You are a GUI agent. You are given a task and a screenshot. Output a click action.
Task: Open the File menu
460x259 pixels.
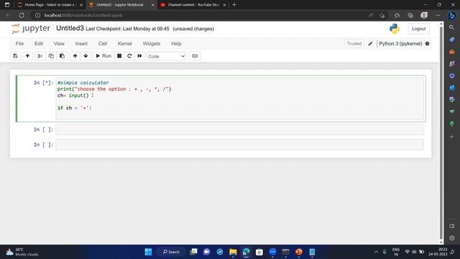click(19, 43)
